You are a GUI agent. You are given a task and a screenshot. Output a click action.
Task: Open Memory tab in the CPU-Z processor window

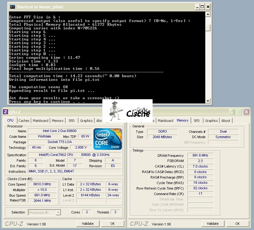pos(58,121)
